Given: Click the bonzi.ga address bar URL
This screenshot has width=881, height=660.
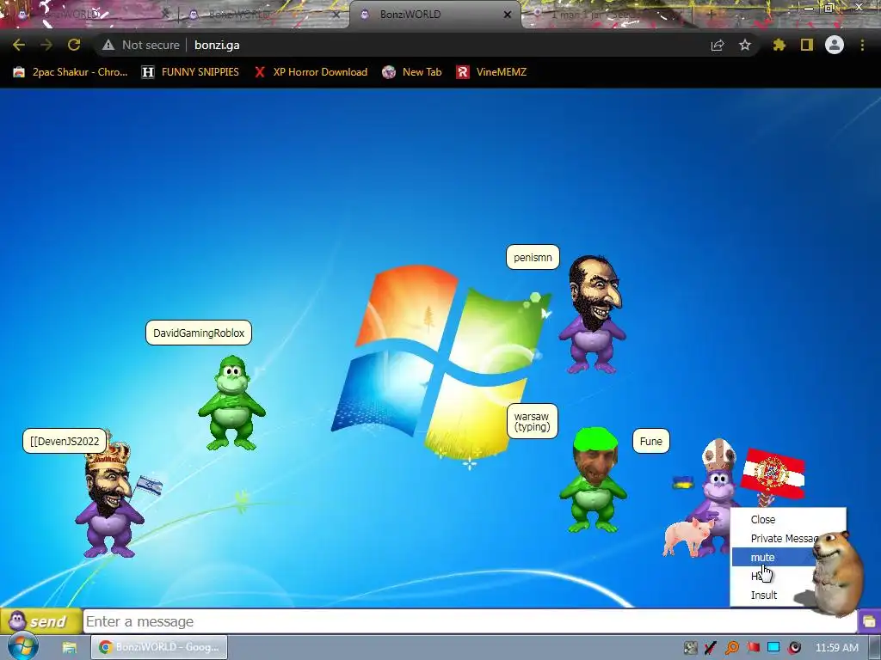Looking at the screenshot, I should coord(217,45).
